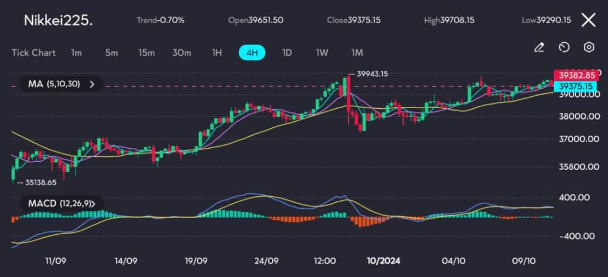
Task: Select the 1m timeframe
Action: point(76,52)
